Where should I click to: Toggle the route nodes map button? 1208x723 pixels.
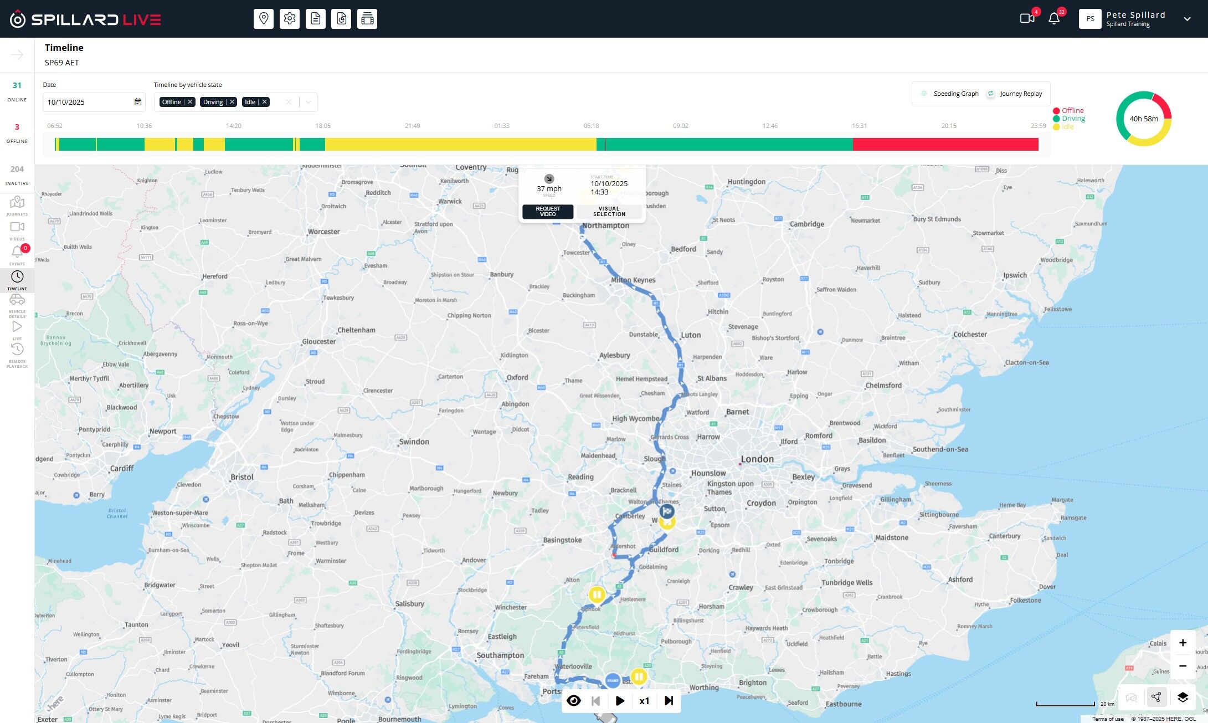point(1156,697)
